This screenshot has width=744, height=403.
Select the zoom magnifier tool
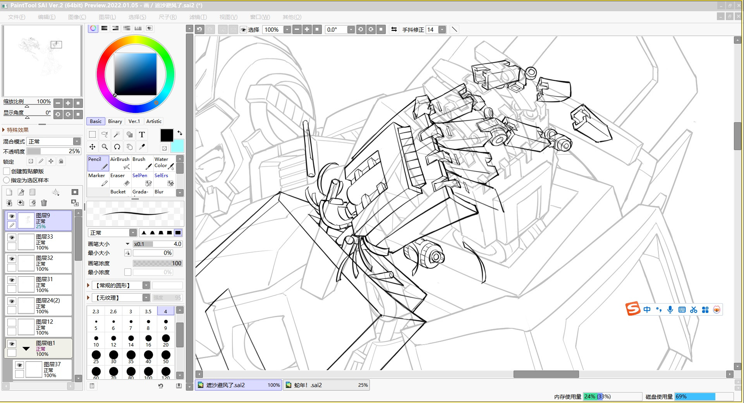(105, 147)
